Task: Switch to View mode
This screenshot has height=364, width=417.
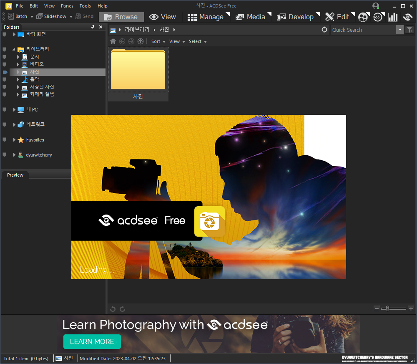Action: [x=163, y=17]
